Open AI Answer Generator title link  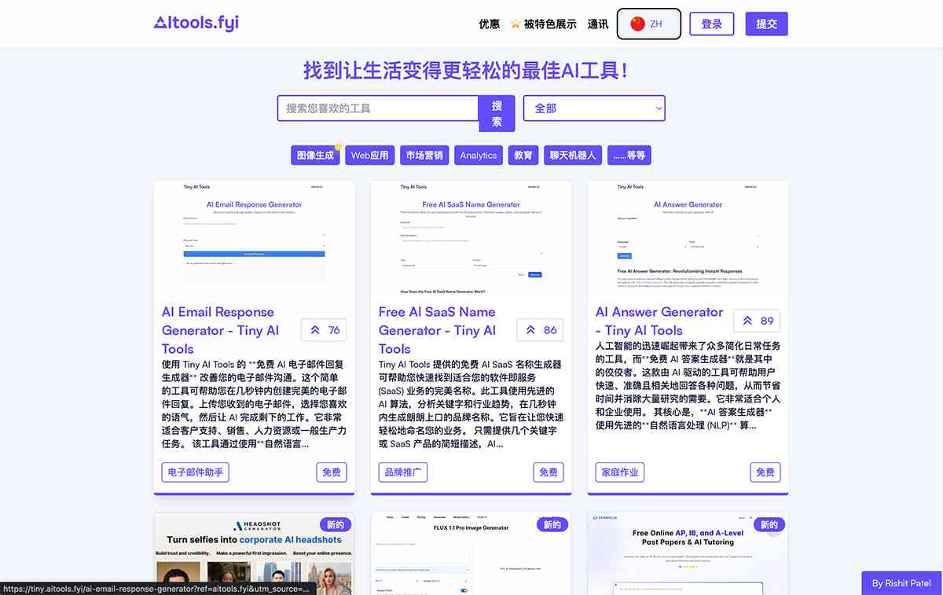[x=659, y=321]
